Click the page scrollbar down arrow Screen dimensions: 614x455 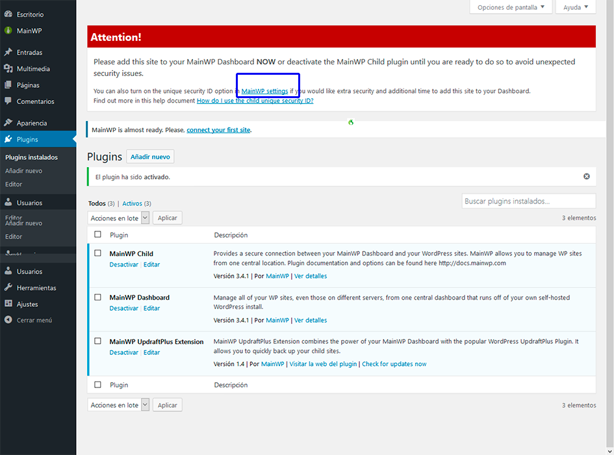tap(609, 451)
